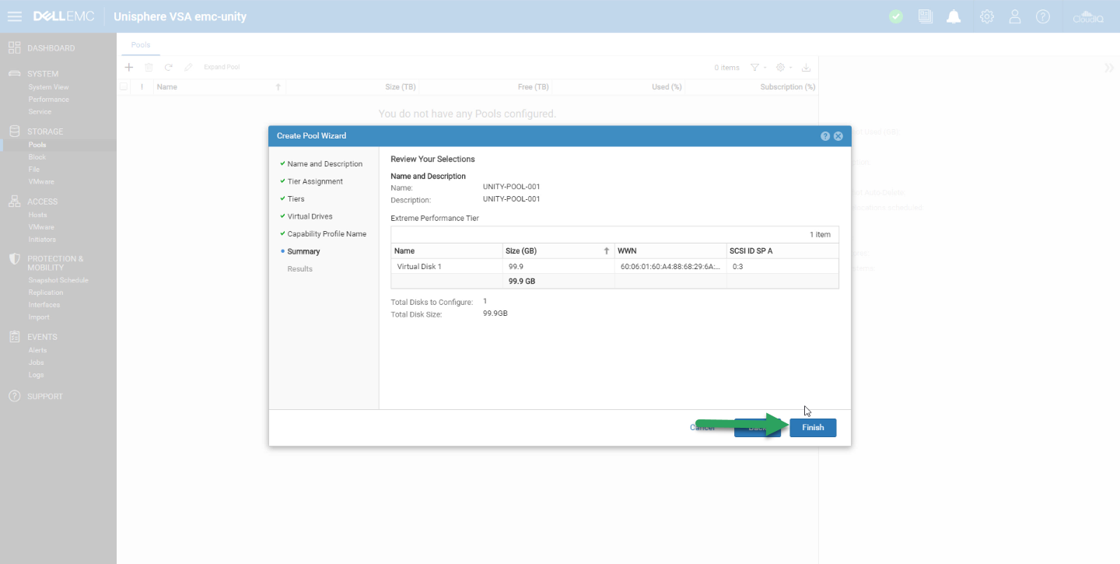This screenshot has width=1120, height=564.
Task: Click the Name column sort arrow in Pools table
Action: pyautogui.click(x=278, y=87)
